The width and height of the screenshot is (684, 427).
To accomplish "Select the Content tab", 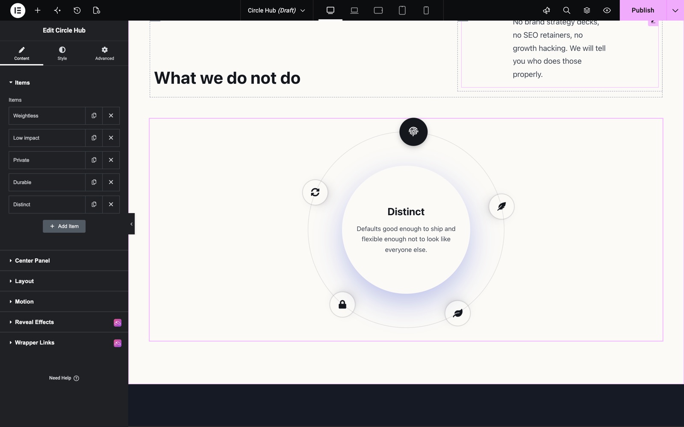I will [x=21, y=53].
